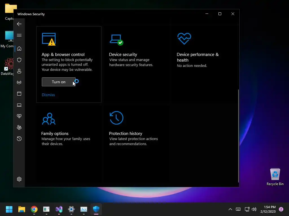Close the Windows Security window
Screen dimensions: 289x216
click(x=233, y=14)
